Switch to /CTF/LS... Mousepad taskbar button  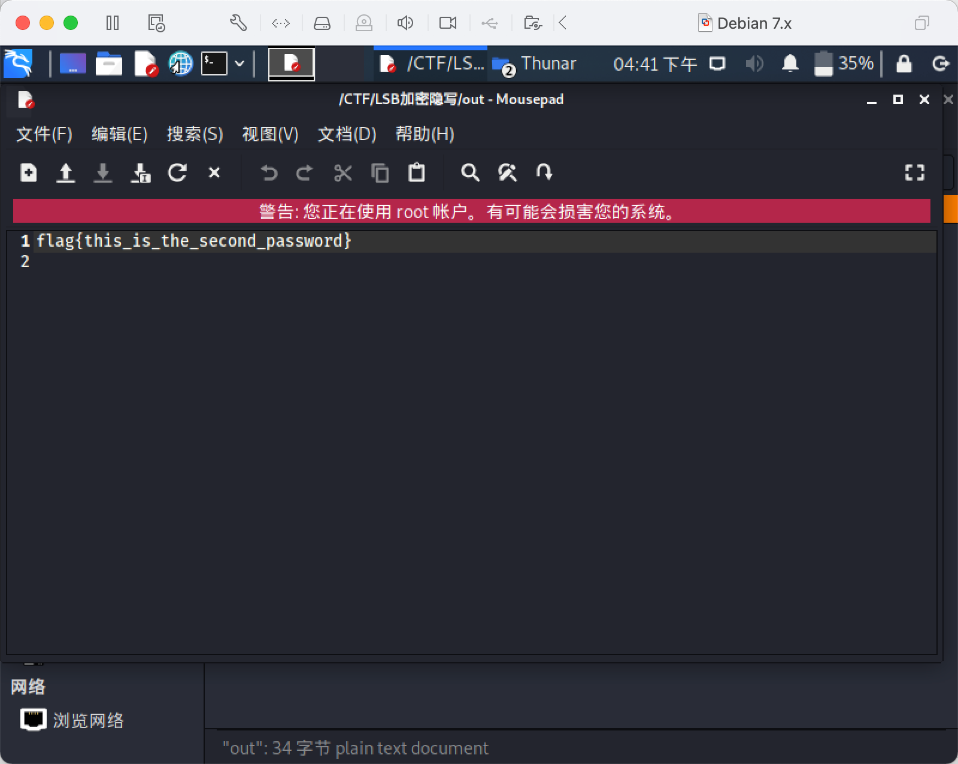pyautogui.click(x=431, y=63)
